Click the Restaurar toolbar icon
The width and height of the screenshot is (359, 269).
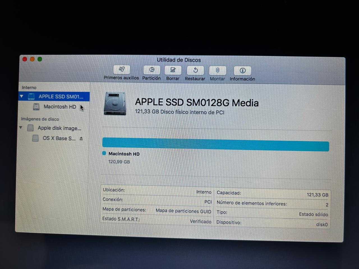tap(195, 70)
